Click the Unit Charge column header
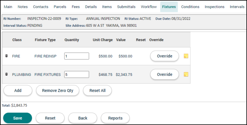The height and width of the screenshot is (125, 247). [x=103, y=40]
